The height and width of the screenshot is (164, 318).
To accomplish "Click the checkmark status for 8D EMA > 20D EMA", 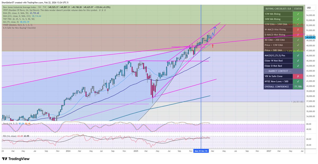I will (x=298, y=40).
